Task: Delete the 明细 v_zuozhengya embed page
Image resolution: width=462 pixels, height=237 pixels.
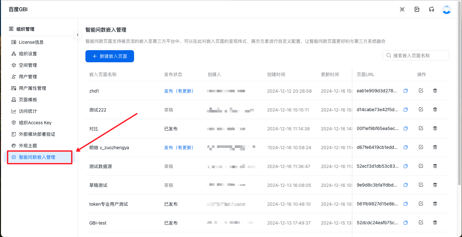Action: pyautogui.click(x=435, y=147)
